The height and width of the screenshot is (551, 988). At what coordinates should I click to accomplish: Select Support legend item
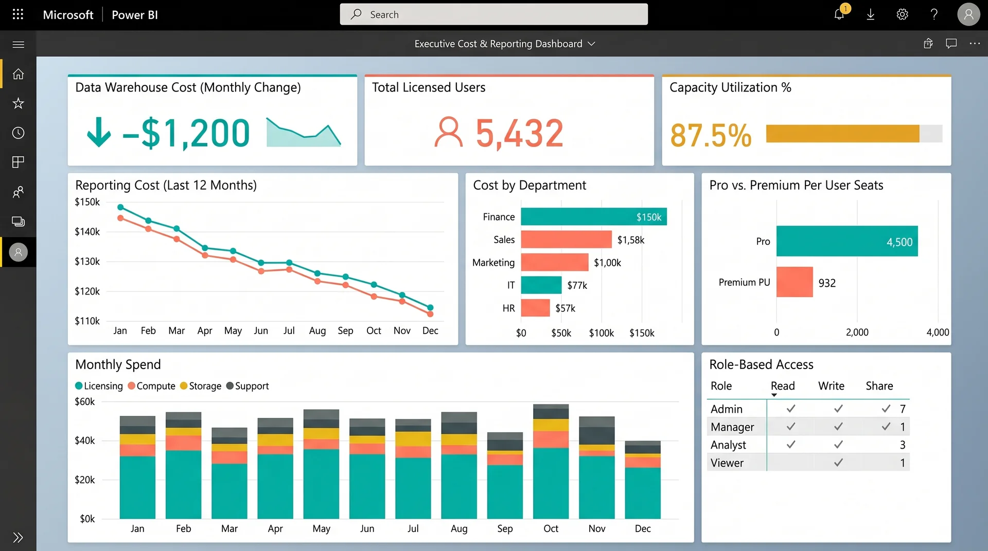tap(248, 386)
